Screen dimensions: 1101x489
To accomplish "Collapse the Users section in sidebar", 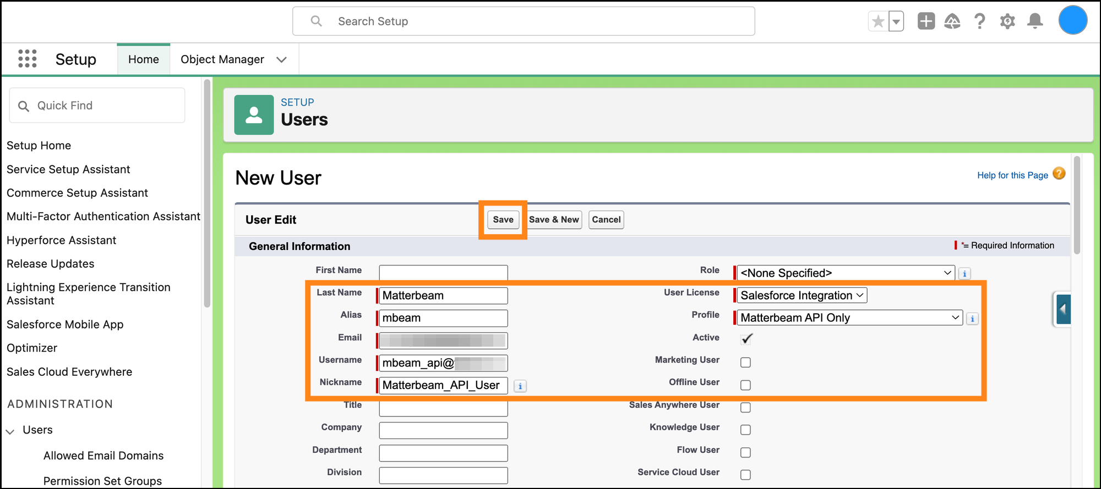I will [x=10, y=431].
